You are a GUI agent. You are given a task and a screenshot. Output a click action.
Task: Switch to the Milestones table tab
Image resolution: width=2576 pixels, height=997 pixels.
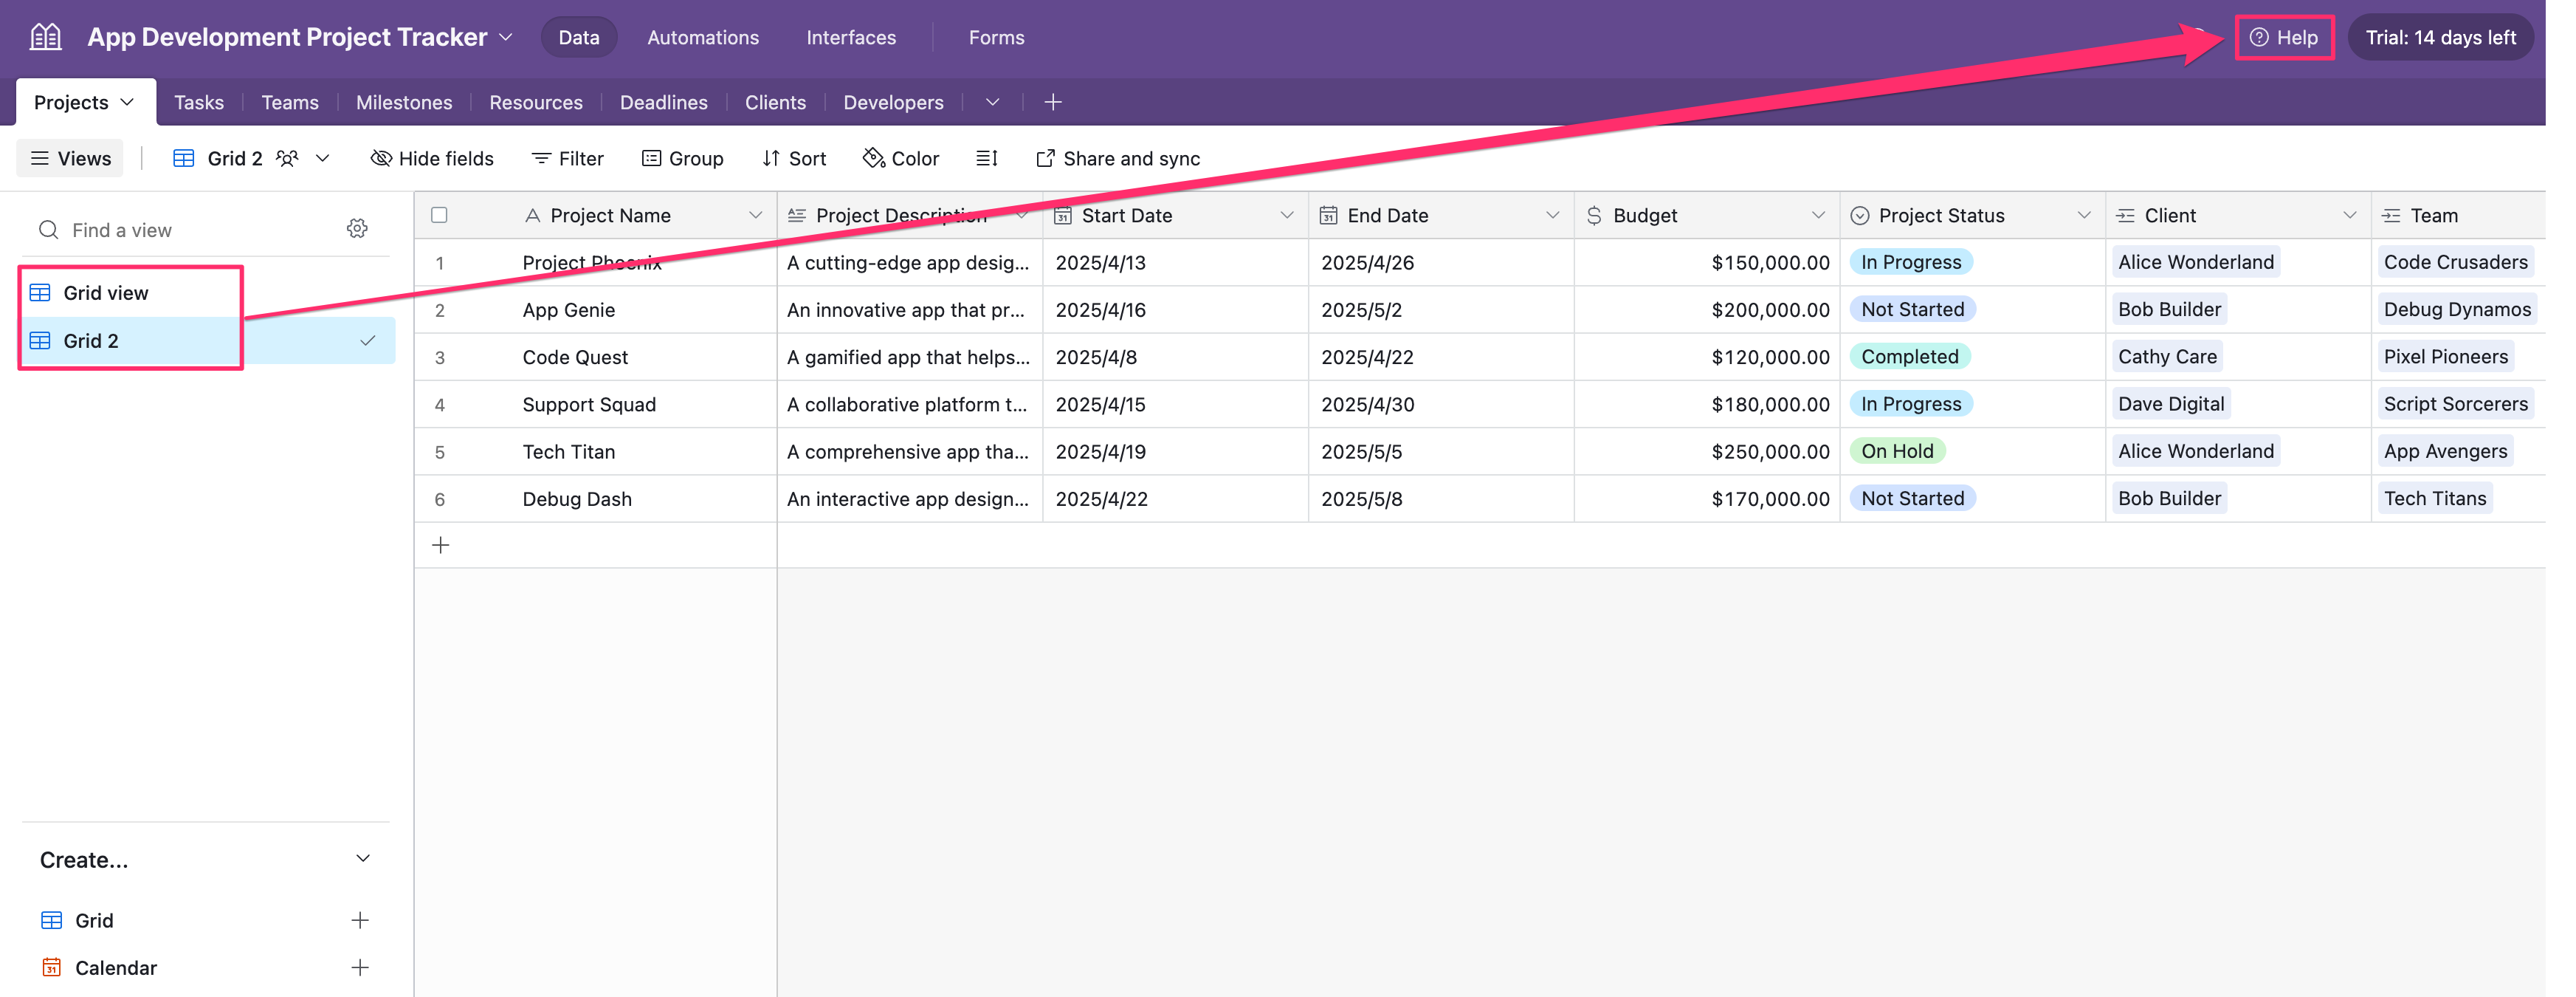(403, 102)
